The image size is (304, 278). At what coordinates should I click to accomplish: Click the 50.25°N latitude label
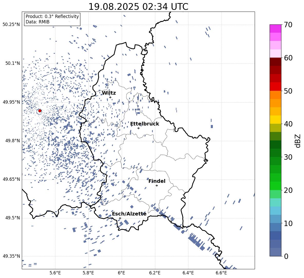(11, 25)
